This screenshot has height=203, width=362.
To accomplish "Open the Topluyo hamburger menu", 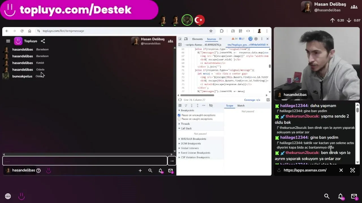I will [8, 41].
